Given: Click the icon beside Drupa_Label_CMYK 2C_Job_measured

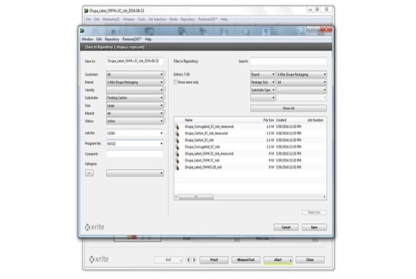Looking at the screenshot, I should (178, 154).
